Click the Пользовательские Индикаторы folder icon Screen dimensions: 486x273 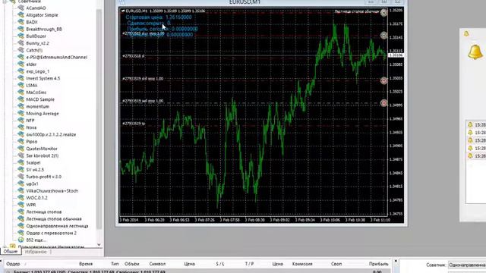[12, 246]
